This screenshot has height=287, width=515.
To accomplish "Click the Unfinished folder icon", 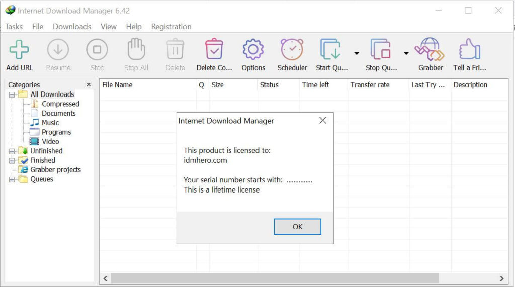I will (x=23, y=151).
